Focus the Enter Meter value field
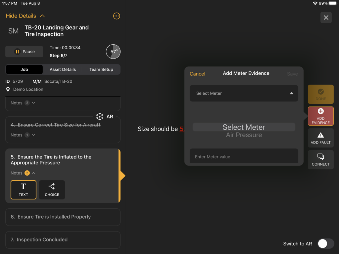The width and height of the screenshot is (339, 254). pyautogui.click(x=244, y=156)
